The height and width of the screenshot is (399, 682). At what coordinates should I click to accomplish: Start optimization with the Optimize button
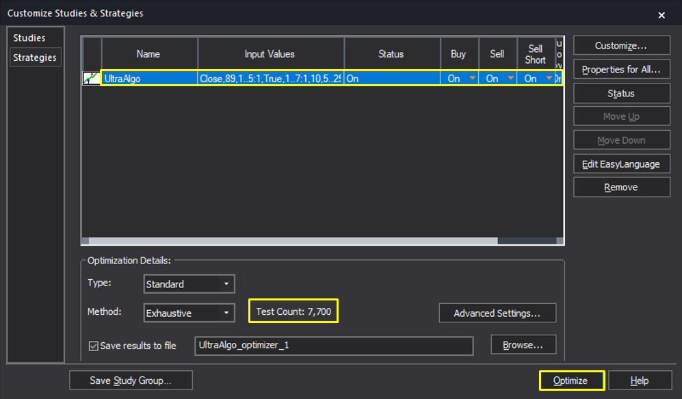[571, 381]
